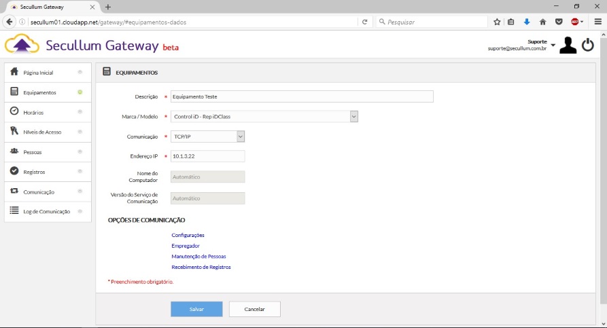The width and height of the screenshot is (607, 328).
Task: Click the browser home icon
Action: tap(542, 22)
